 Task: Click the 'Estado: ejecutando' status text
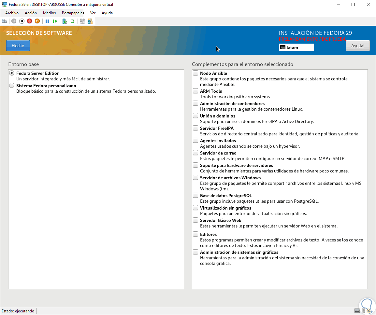[x=18, y=311]
